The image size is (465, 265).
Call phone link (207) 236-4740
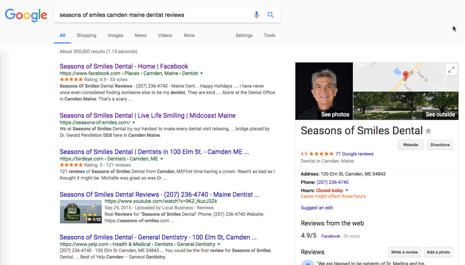[332, 182]
